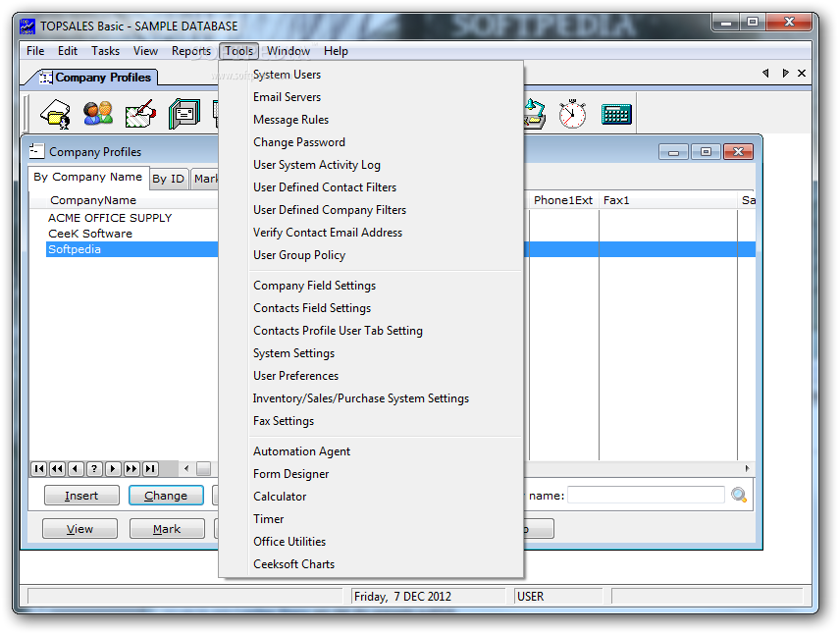This screenshot has height=634, width=839.
Task: Open User Group Policy
Action: point(371,254)
